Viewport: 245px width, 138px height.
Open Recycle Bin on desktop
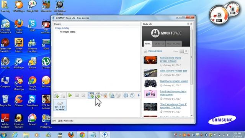click(5, 100)
